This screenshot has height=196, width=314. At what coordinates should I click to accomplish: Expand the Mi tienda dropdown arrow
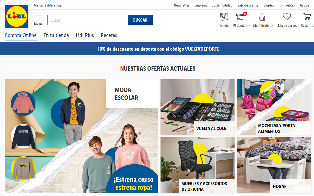coord(248,26)
